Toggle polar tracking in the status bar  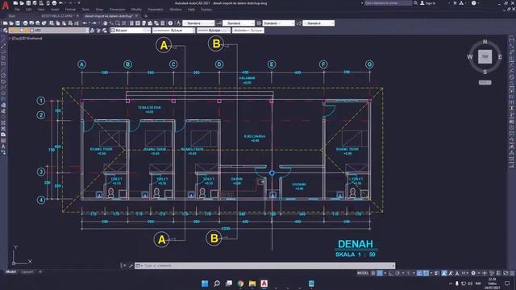click(x=397, y=273)
